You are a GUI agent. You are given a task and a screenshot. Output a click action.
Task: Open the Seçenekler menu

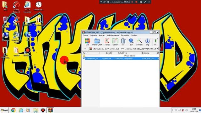tap(125, 35)
